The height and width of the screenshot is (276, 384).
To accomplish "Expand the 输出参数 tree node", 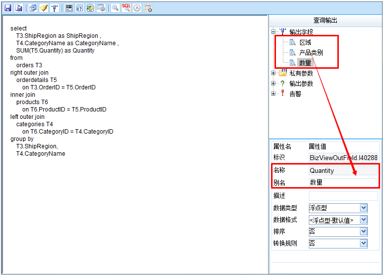I will (274, 83).
